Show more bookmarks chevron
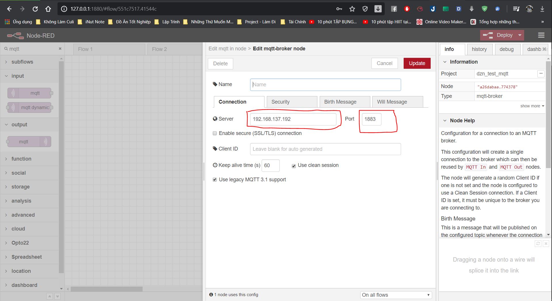Viewport: 552px width, 301px height. [543, 22]
